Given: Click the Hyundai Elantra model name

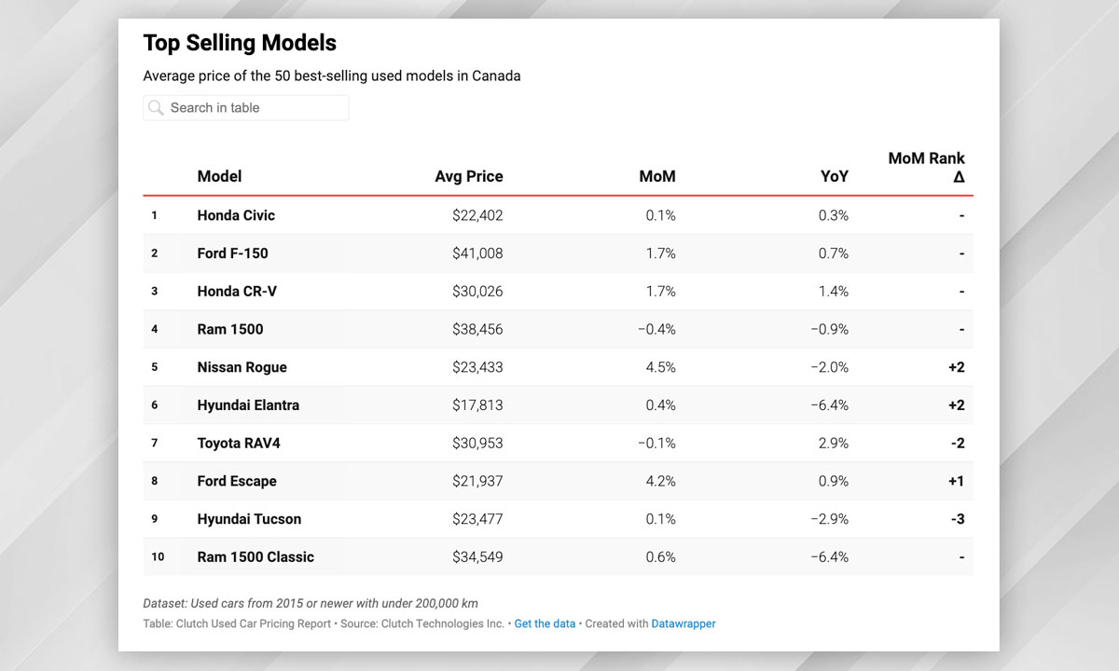Looking at the screenshot, I should [248, 405].
